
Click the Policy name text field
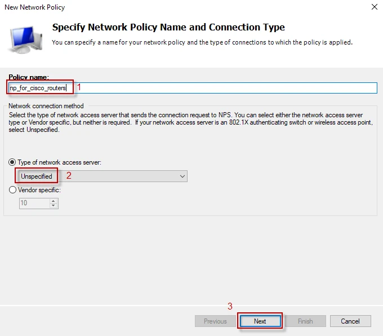pyautogui.click(x=225, y=87)
